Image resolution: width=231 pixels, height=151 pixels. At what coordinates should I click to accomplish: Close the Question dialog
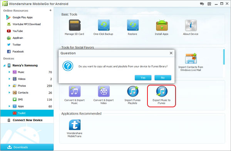[171, 53]
